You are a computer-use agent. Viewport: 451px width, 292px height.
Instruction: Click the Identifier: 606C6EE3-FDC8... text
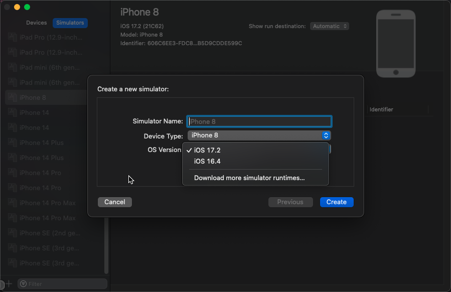pos(181,44)
